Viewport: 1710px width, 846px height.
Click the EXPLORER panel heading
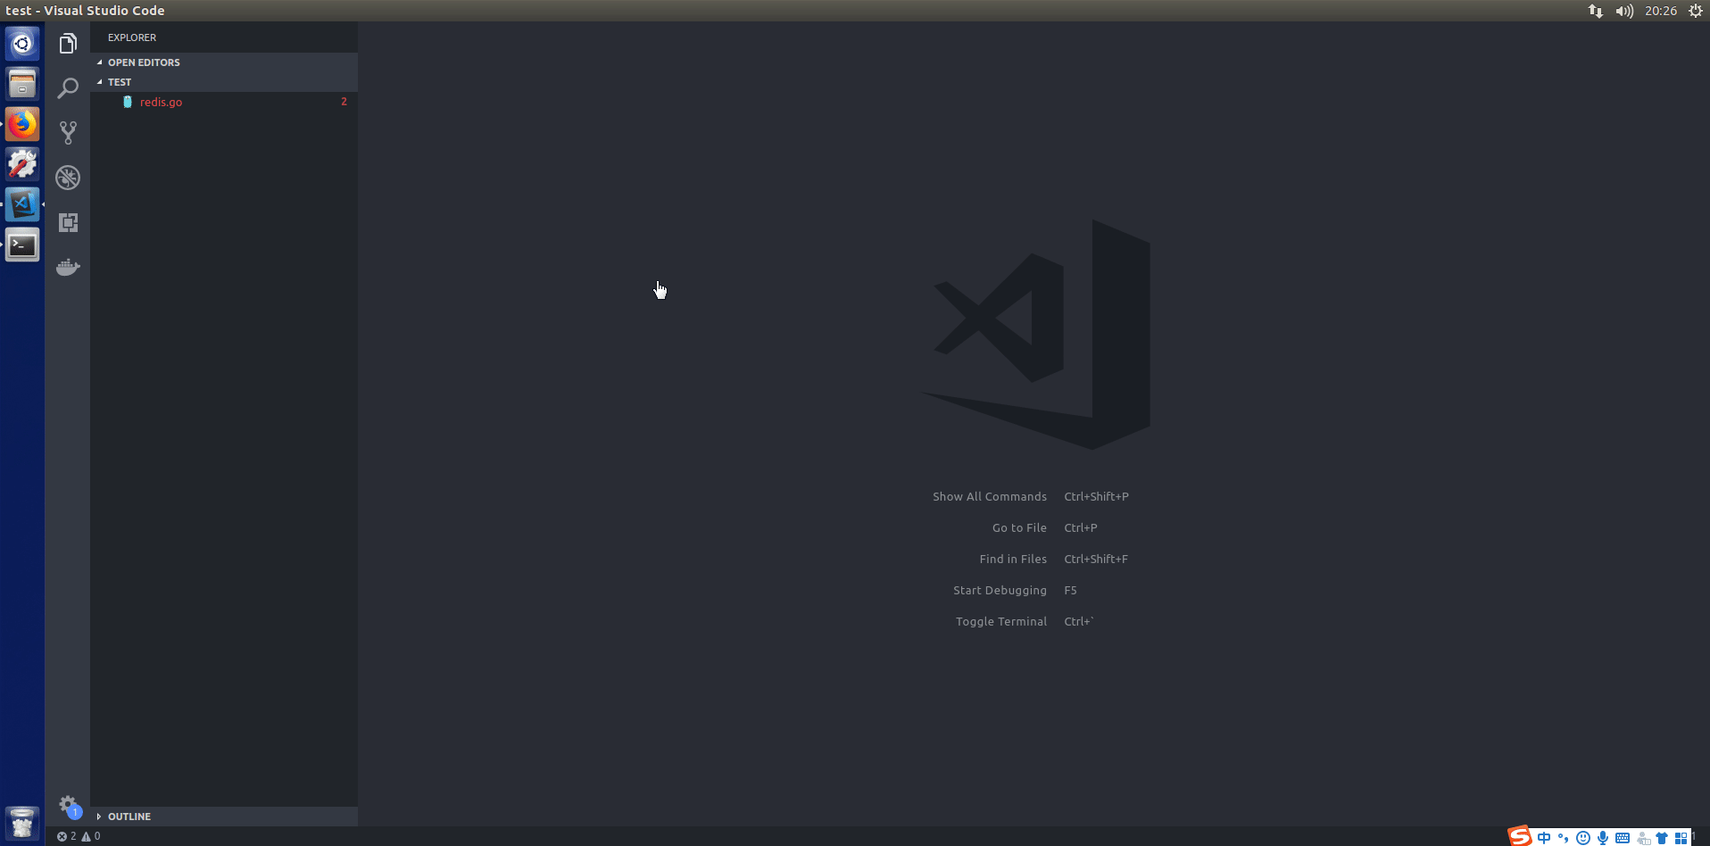click(x=131, y=37)
